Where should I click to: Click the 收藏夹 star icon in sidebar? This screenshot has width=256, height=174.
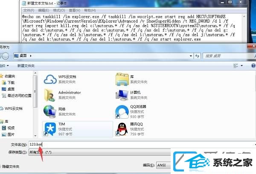[x=1, y=76]
